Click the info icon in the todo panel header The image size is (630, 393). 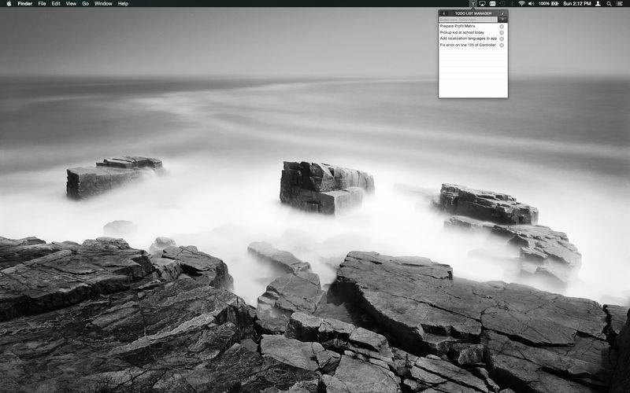(x=502, y=13)
